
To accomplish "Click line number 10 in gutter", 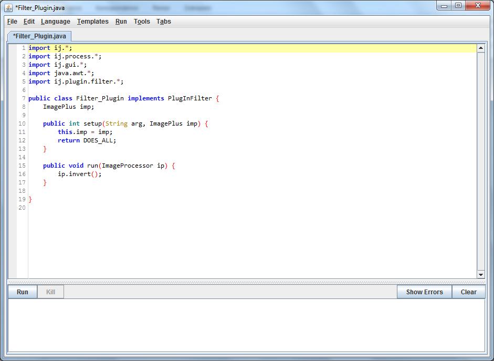I will coord(22,123).
